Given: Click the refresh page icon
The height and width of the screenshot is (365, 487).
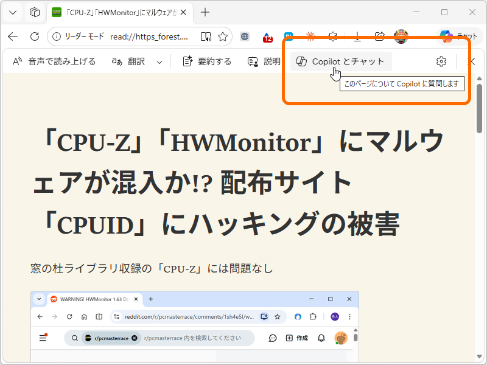Looking at the screenshot, I should click(35, 36).
